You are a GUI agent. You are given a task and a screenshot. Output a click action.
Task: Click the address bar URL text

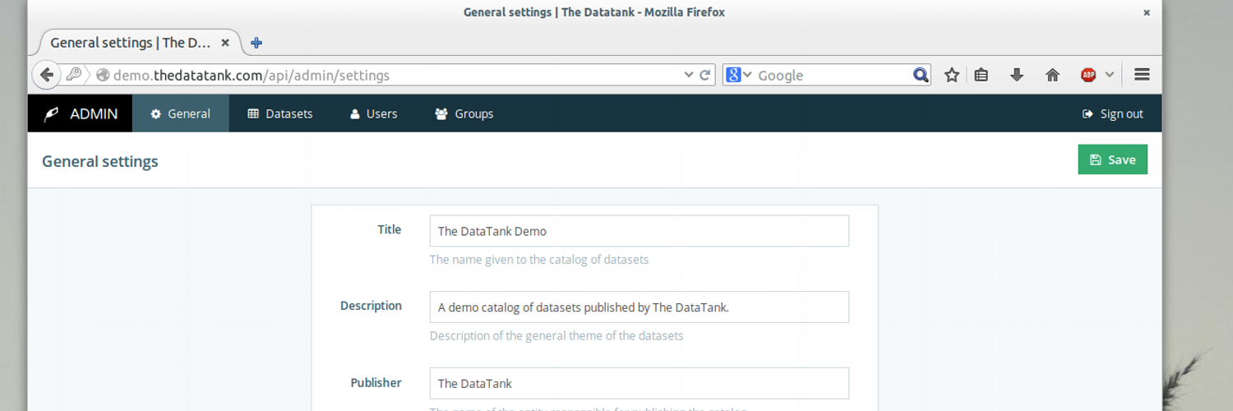[252, 75]
